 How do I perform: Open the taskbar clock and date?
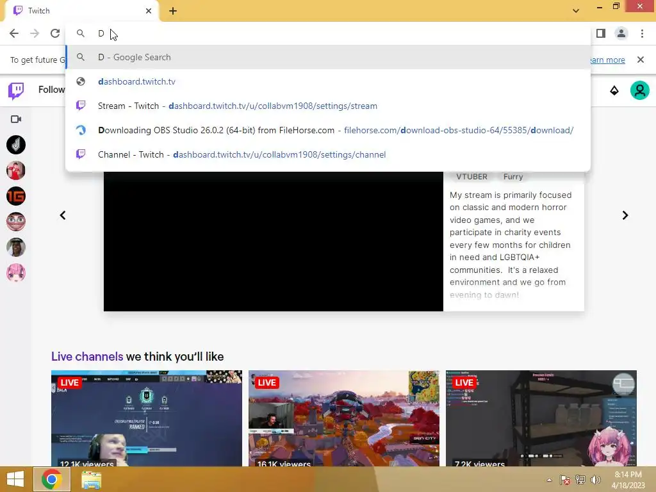[628, 480]
